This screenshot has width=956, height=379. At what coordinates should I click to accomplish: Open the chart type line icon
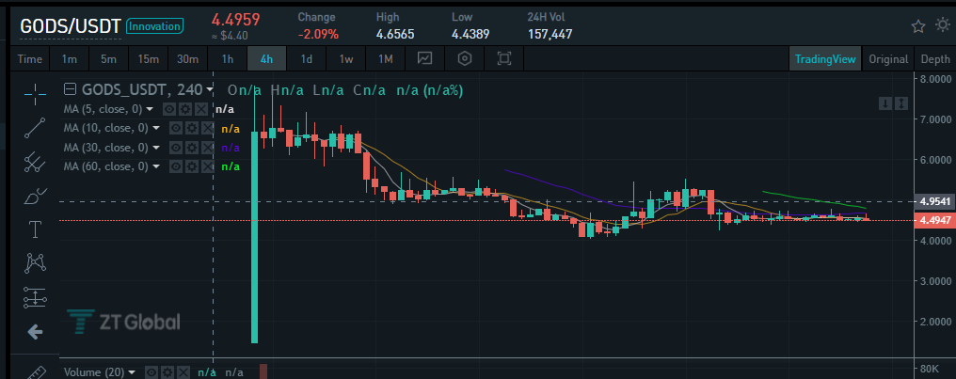[x=425, y=59]
